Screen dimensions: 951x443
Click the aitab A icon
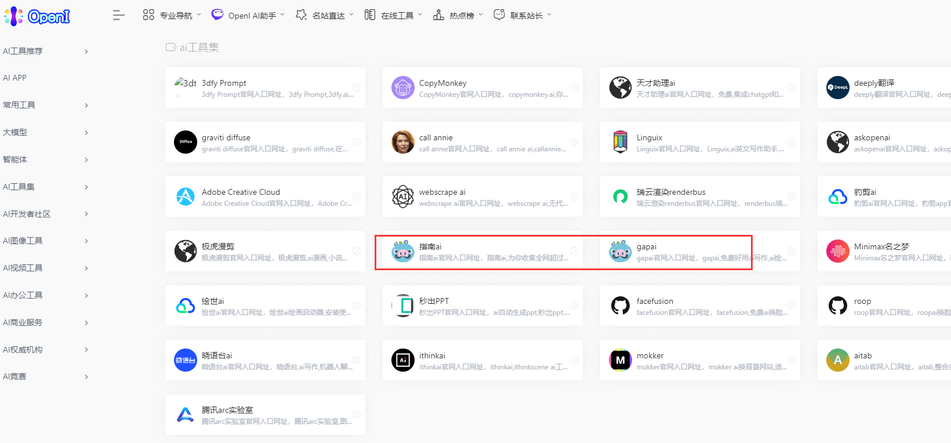pos(838,360)
